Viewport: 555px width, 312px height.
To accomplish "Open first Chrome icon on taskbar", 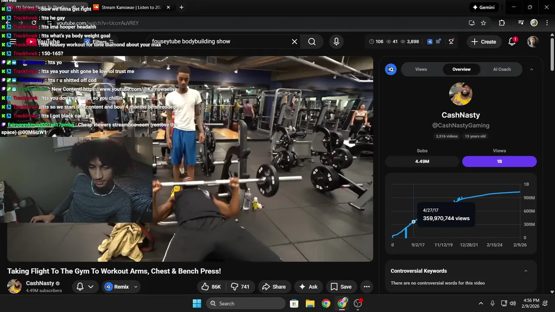I will 326,303.
